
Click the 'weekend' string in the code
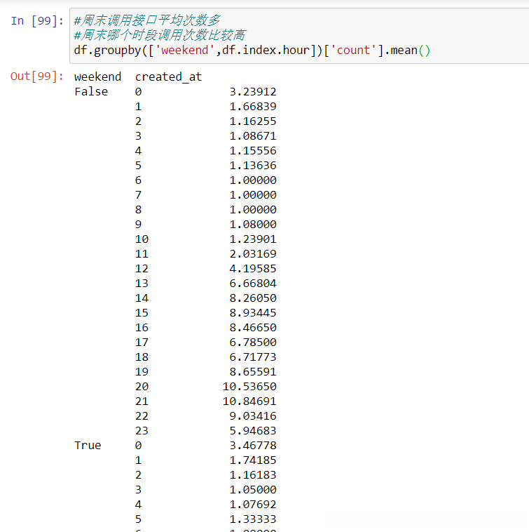[185, 51]
